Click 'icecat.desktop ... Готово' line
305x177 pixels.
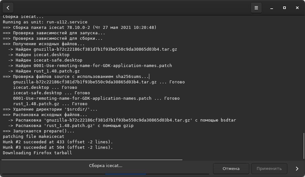coord(45,88)
